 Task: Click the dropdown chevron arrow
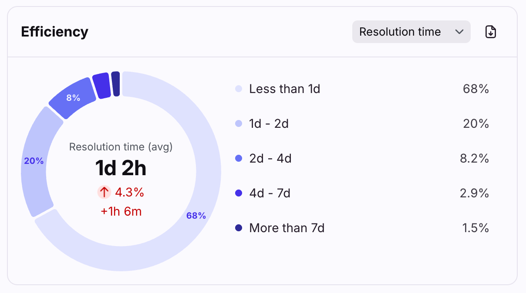459,32
